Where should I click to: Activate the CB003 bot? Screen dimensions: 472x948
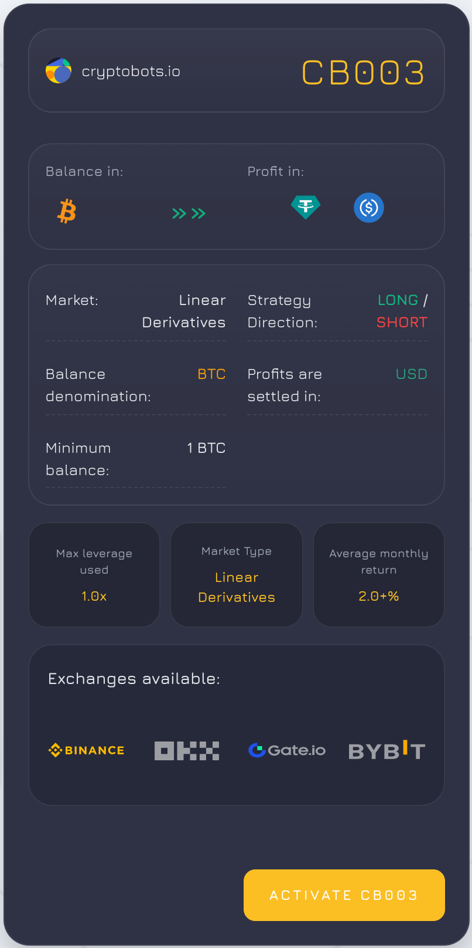click(344, 895)
